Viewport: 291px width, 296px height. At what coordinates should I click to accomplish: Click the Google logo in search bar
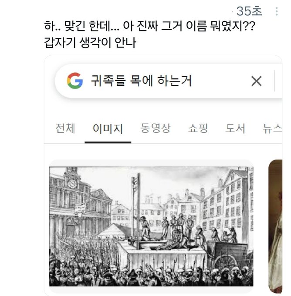click(75, 81)
